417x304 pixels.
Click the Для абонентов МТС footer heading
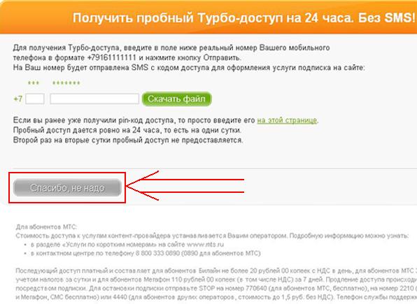tap(46, 227)
